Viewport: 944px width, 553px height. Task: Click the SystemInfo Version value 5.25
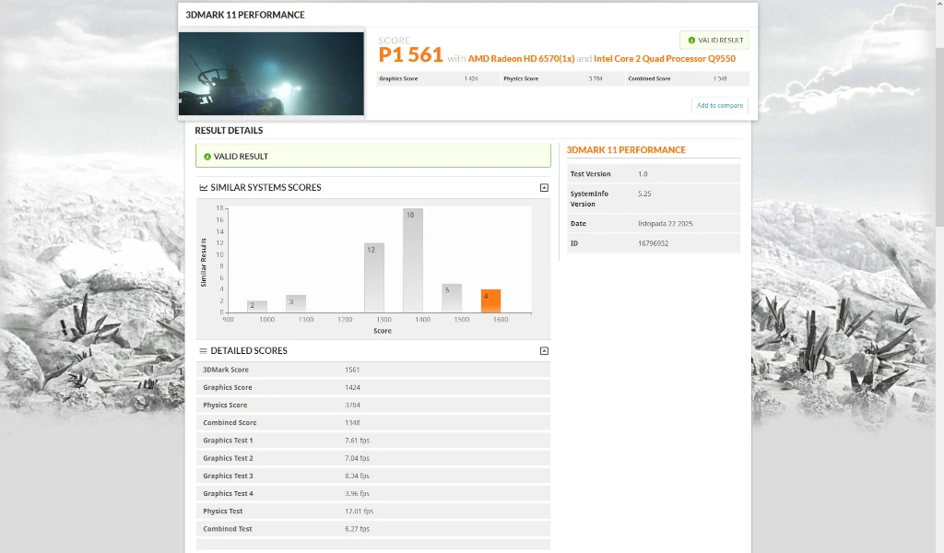tap(644, 194)
